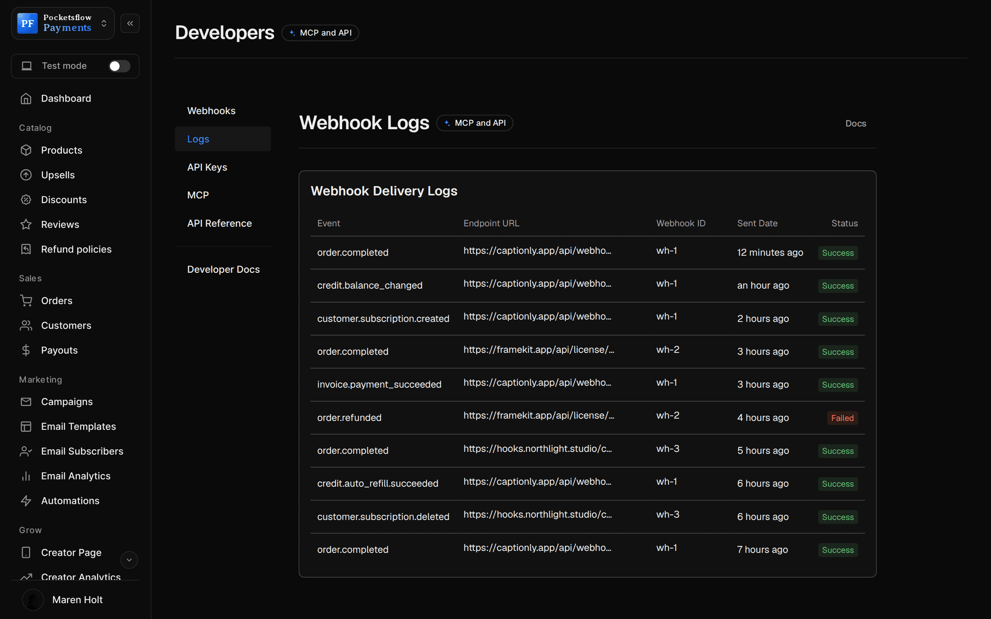Open the API Keys section
991x619 pixels.
click(223, 167)
